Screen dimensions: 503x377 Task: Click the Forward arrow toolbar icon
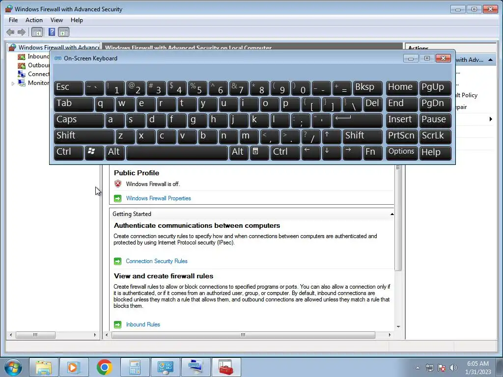click(x=22, y=32)
